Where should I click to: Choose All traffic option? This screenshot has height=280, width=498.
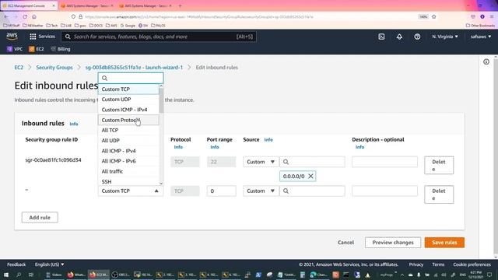click(x=128, y=171)
